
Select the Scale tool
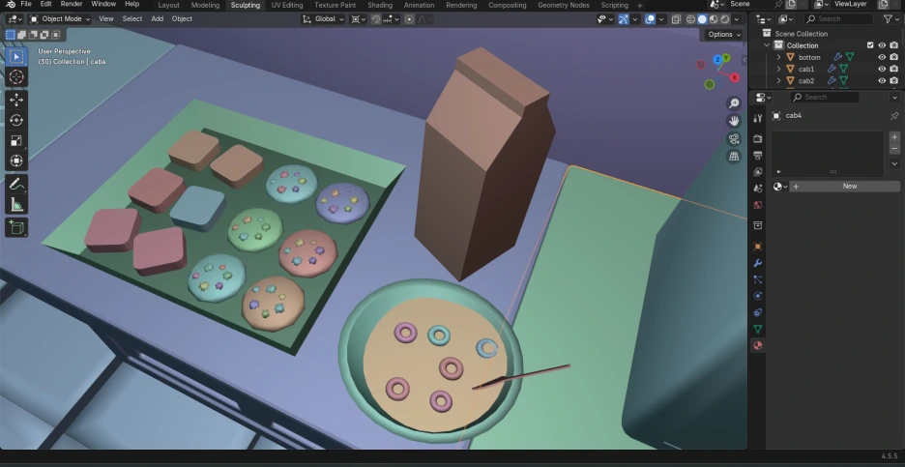(x=16, y=141)
